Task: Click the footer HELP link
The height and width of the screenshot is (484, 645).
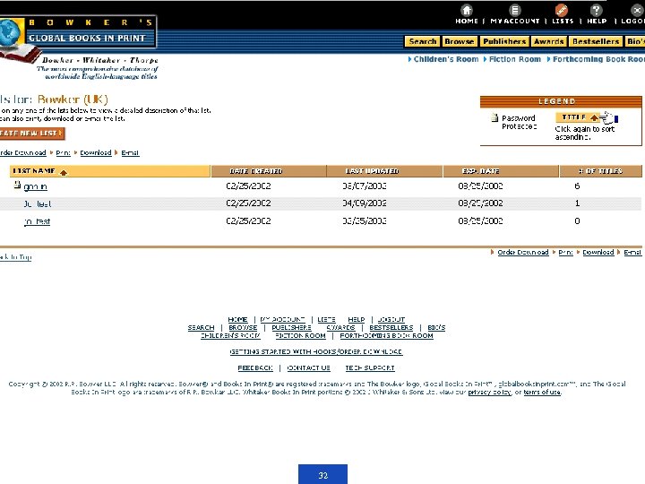Action: pyautogui.click(x=357, y=319)
